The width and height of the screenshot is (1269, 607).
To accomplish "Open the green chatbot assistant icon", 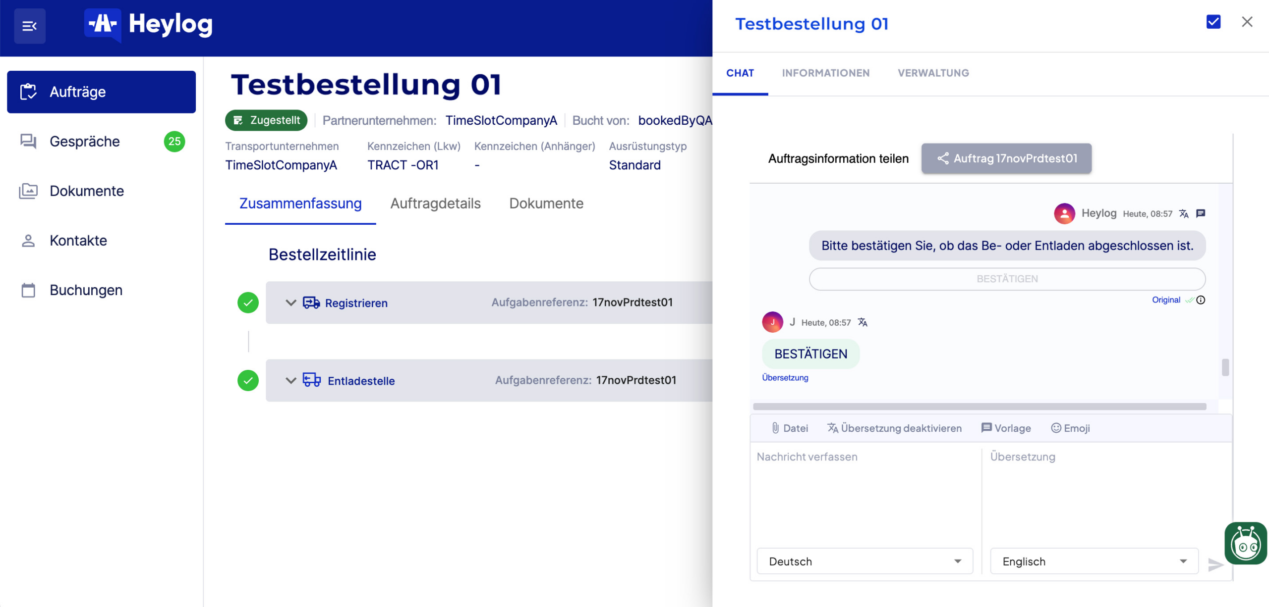I will (1245, 544).
